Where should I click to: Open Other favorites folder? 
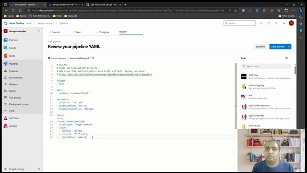pyautogui.click(x=287, y=16)
